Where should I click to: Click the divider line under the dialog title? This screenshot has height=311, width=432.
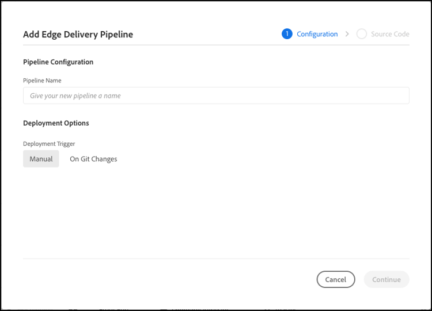click(216, 45)
